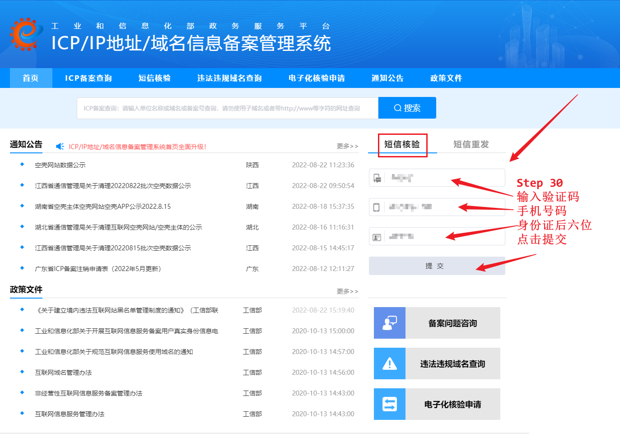Open the red system upgrade announcement
Image resolution: width=620 pixels, height=437 pixels.
click(x=138, y=147)
